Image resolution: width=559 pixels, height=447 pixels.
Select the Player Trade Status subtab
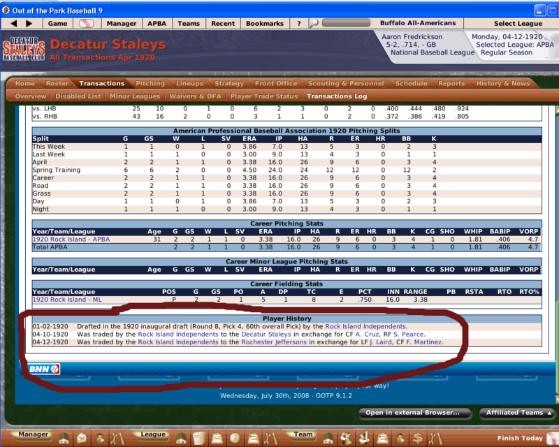(264, 96)
